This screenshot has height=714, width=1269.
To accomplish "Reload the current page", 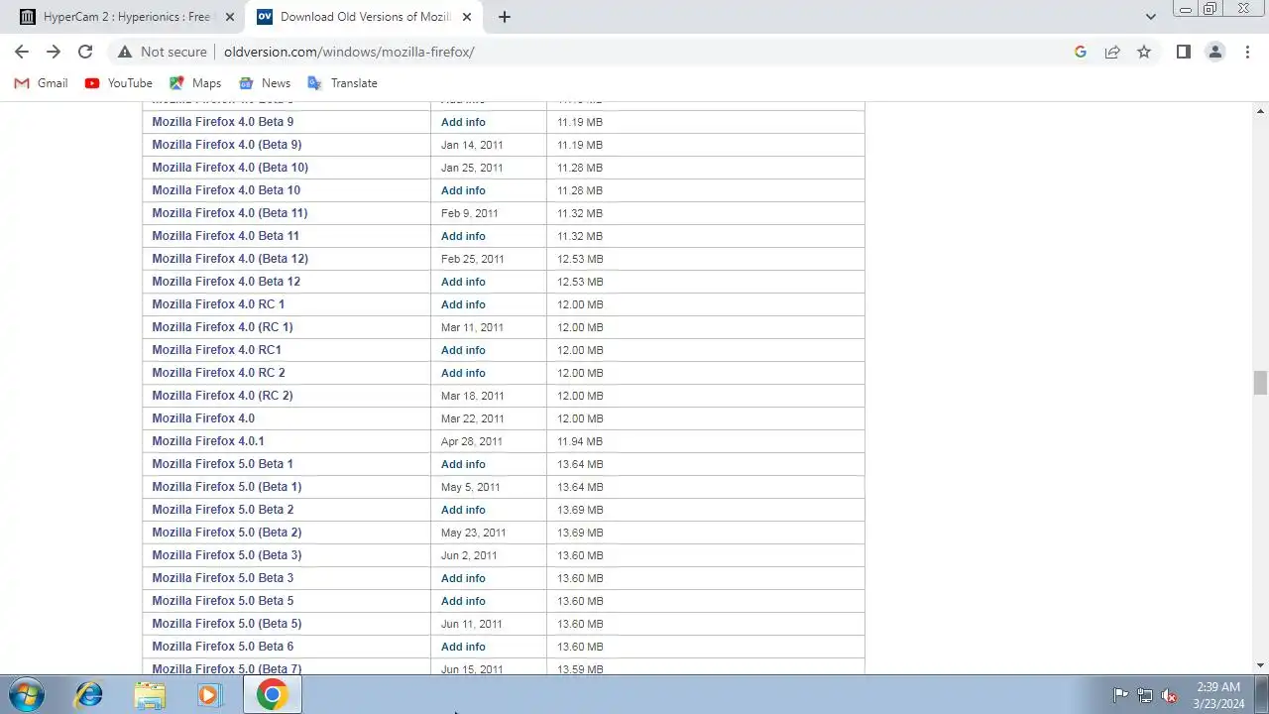I will [85, 52].
